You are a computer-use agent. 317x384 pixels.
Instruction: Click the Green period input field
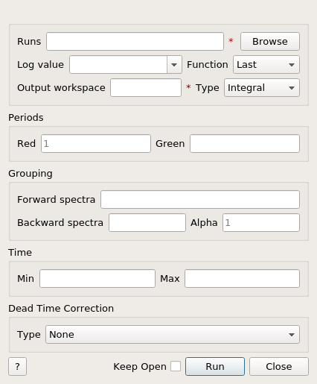coord(245,144)
